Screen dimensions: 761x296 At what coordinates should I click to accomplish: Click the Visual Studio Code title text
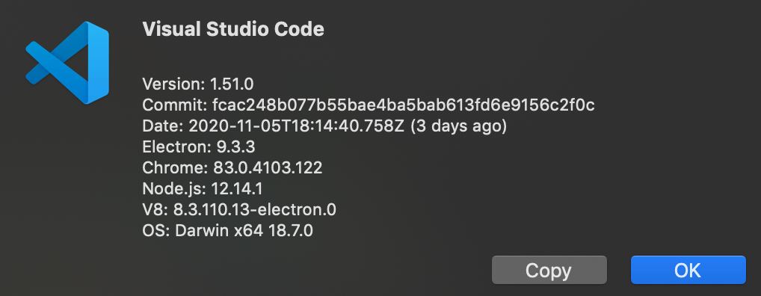[x=233, y=30]
